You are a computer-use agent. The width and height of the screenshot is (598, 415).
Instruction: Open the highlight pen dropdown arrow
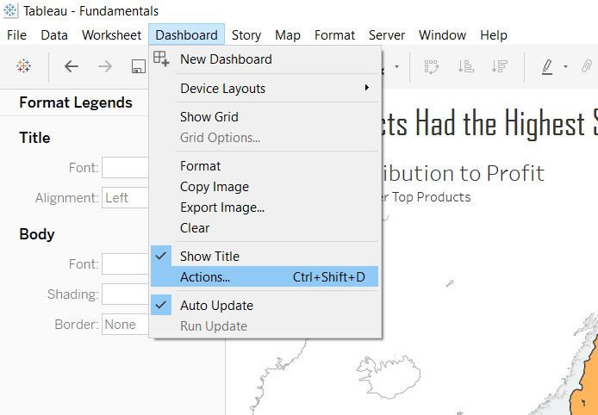click(565, 66)
